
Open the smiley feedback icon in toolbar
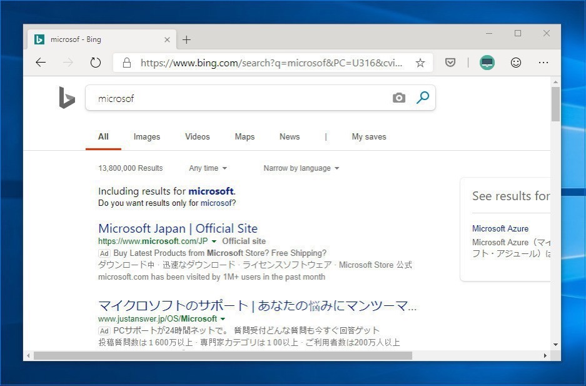tap(516, 63)
